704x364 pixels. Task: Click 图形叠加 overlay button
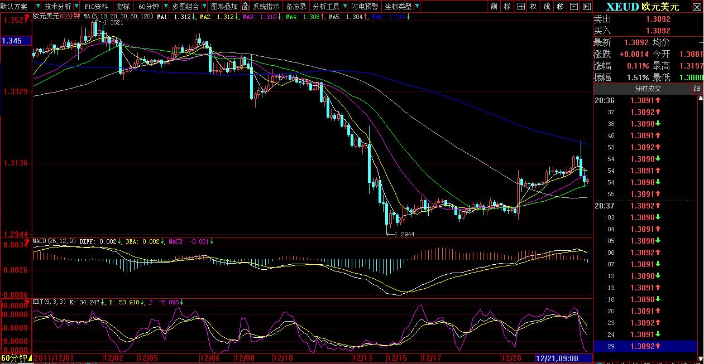click(224, 7)
